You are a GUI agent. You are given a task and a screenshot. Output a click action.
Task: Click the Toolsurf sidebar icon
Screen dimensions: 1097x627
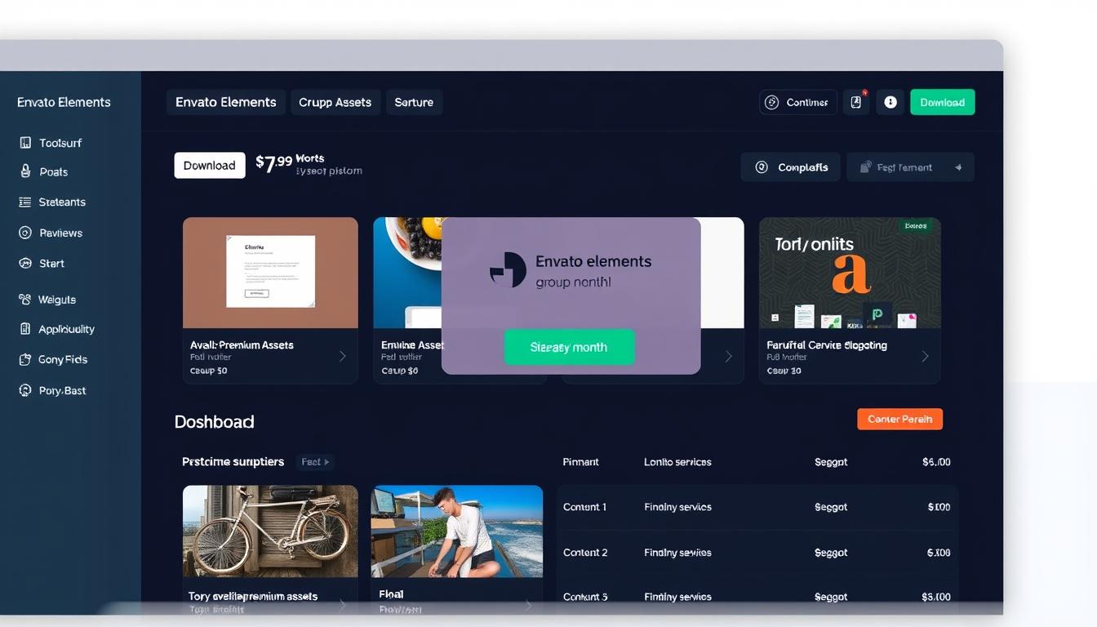click(x=25, y=143)
